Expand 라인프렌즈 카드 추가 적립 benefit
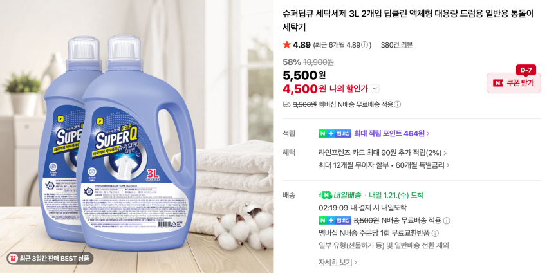Viewport: 547px width, 278px height. tap(383, 153)
